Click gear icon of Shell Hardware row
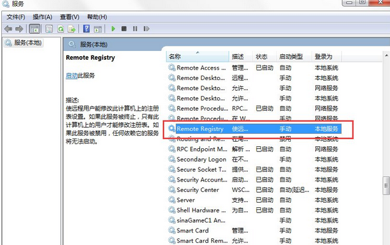390x245 pixels. pos(171,210)
